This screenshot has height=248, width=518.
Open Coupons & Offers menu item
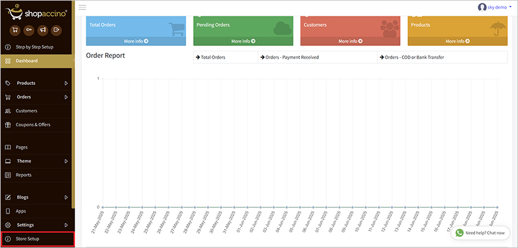36,125
